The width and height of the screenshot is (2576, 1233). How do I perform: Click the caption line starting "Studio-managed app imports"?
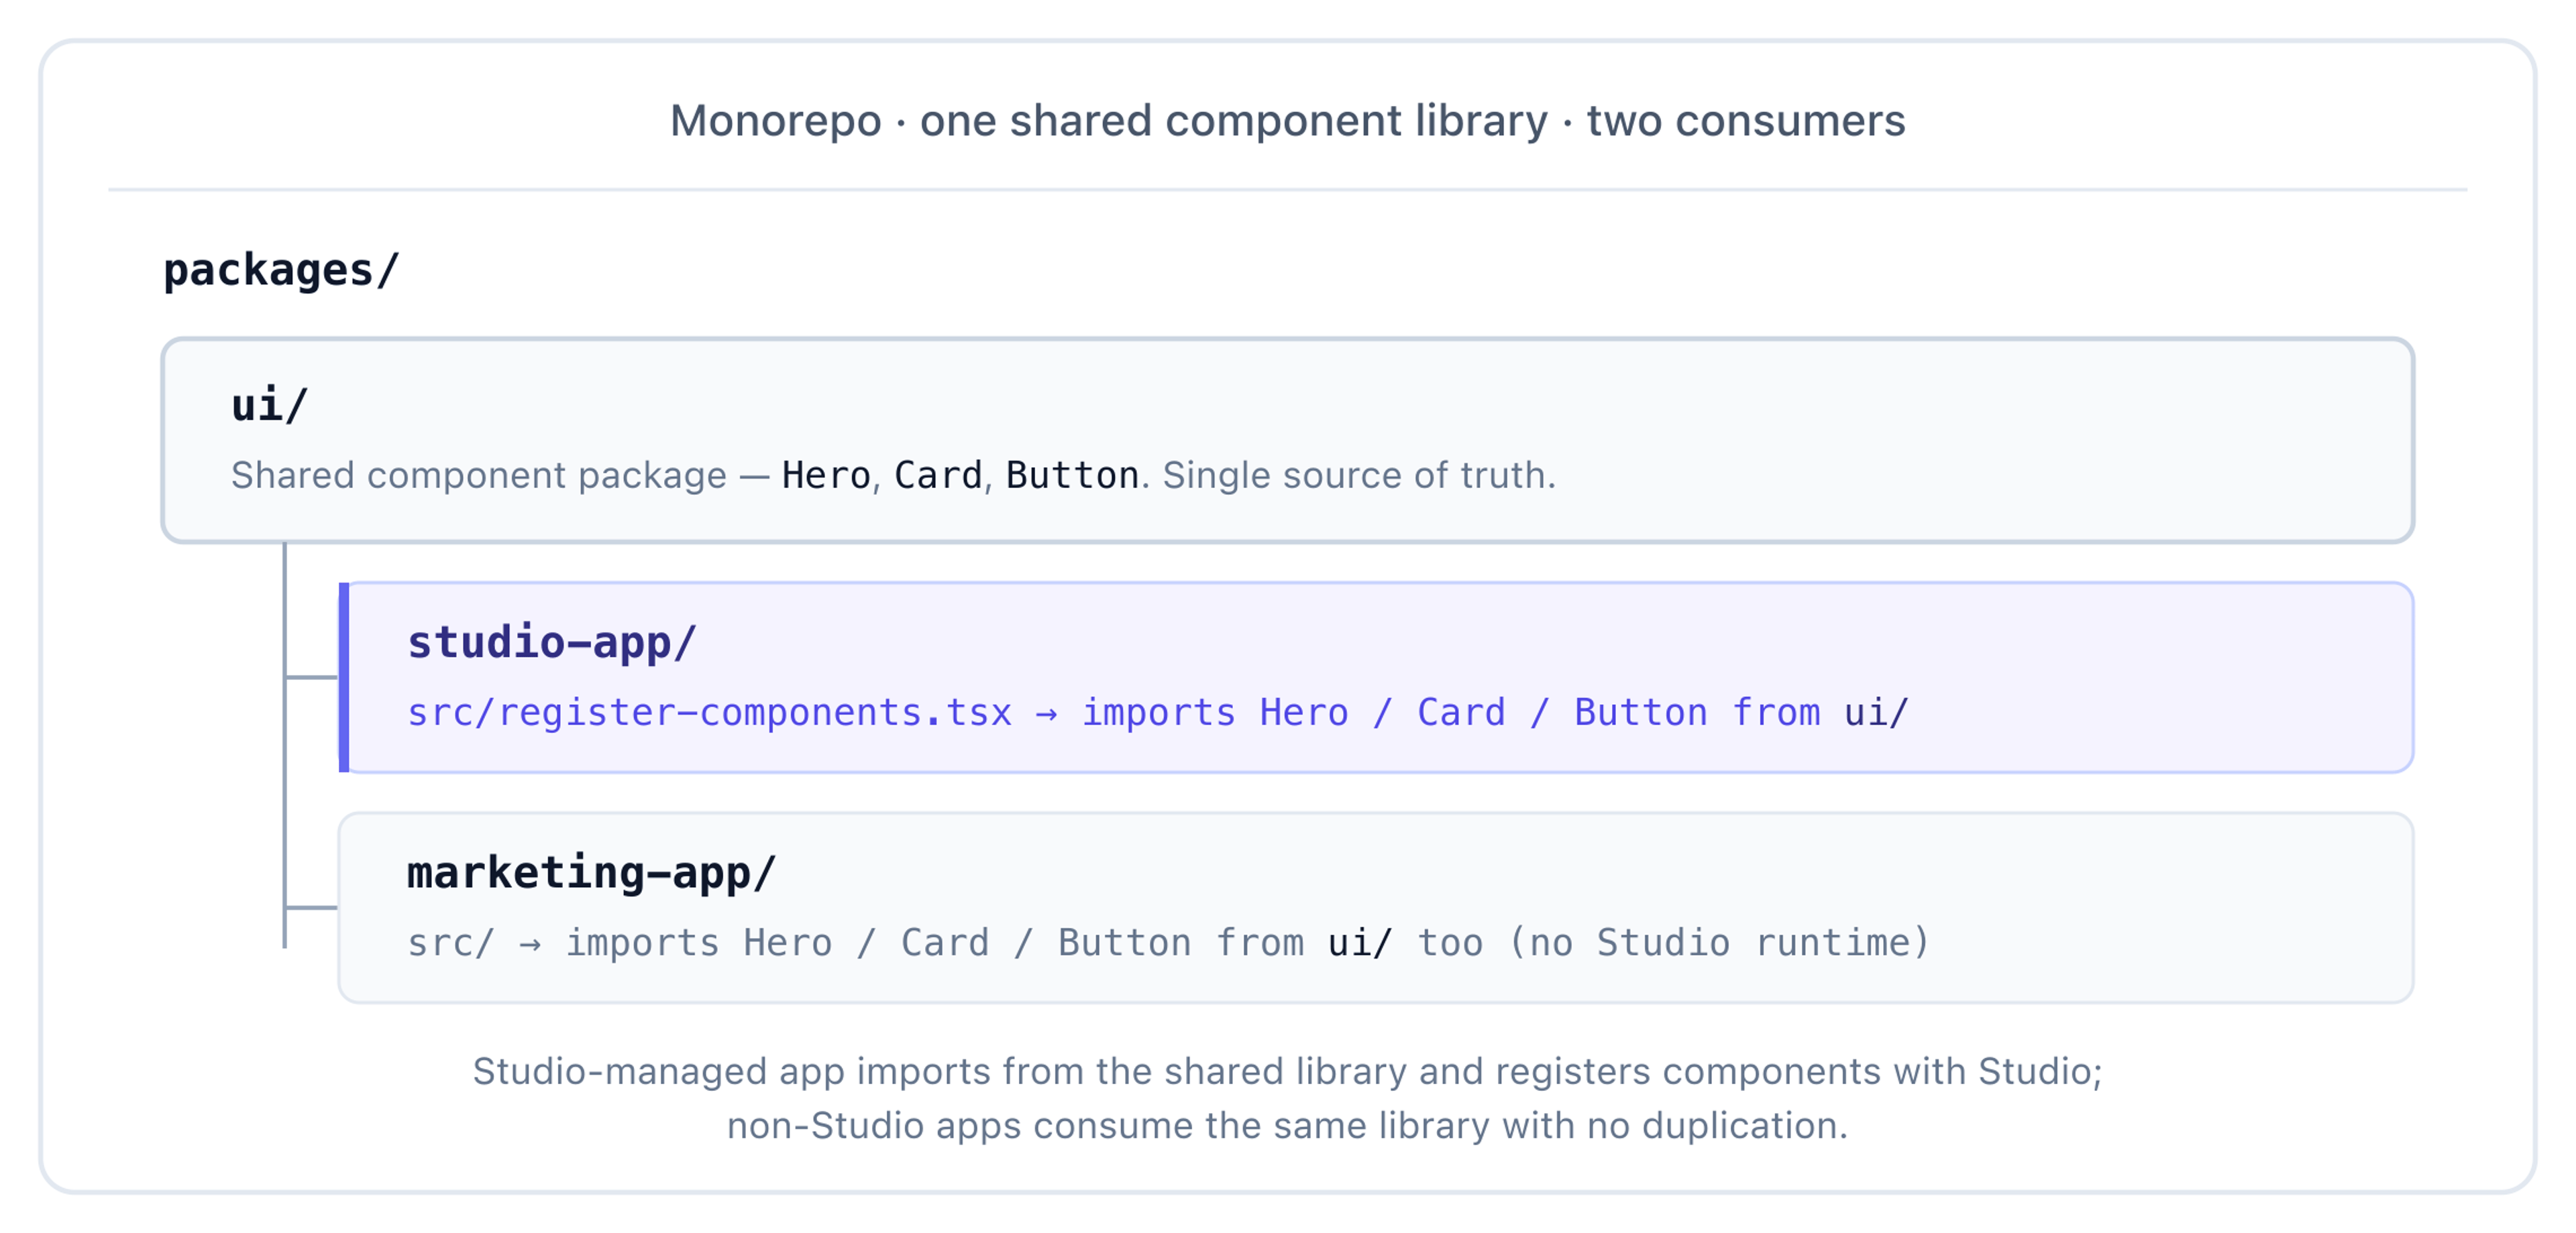pyautogui.click(x=1287, y=1071)
